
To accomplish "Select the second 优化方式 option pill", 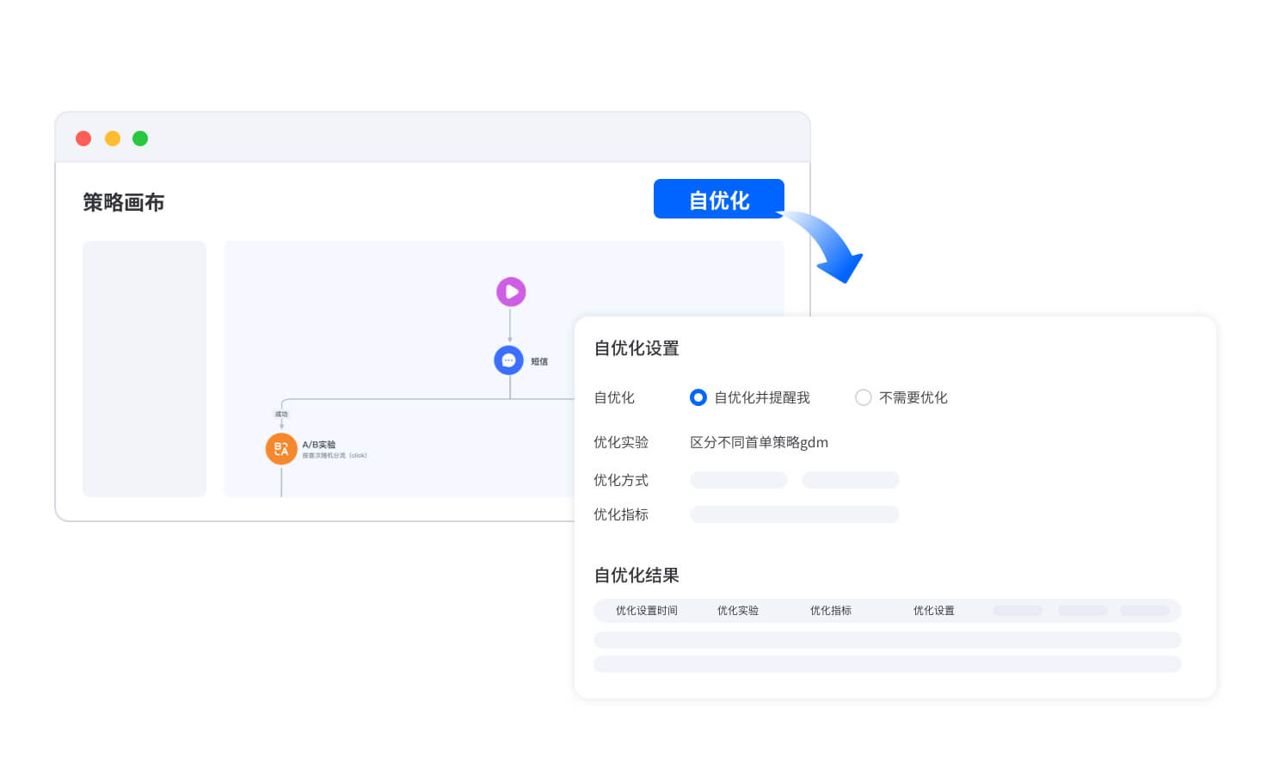I will [851, 480].
